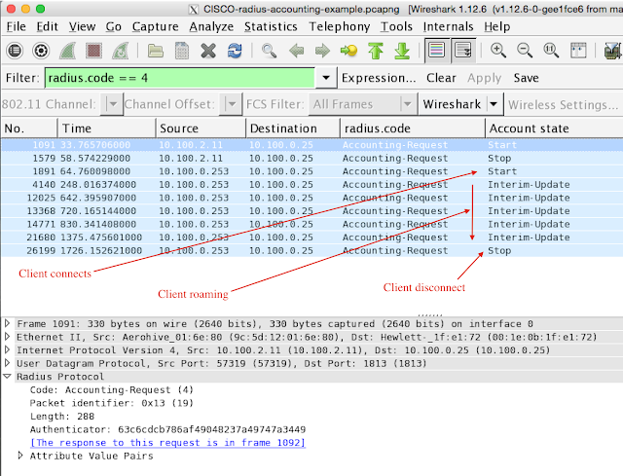The width and height of the screenshot is (623, 476).
Task: Open FCS Filter All Frames dropdown
Action: pos(362,104)
